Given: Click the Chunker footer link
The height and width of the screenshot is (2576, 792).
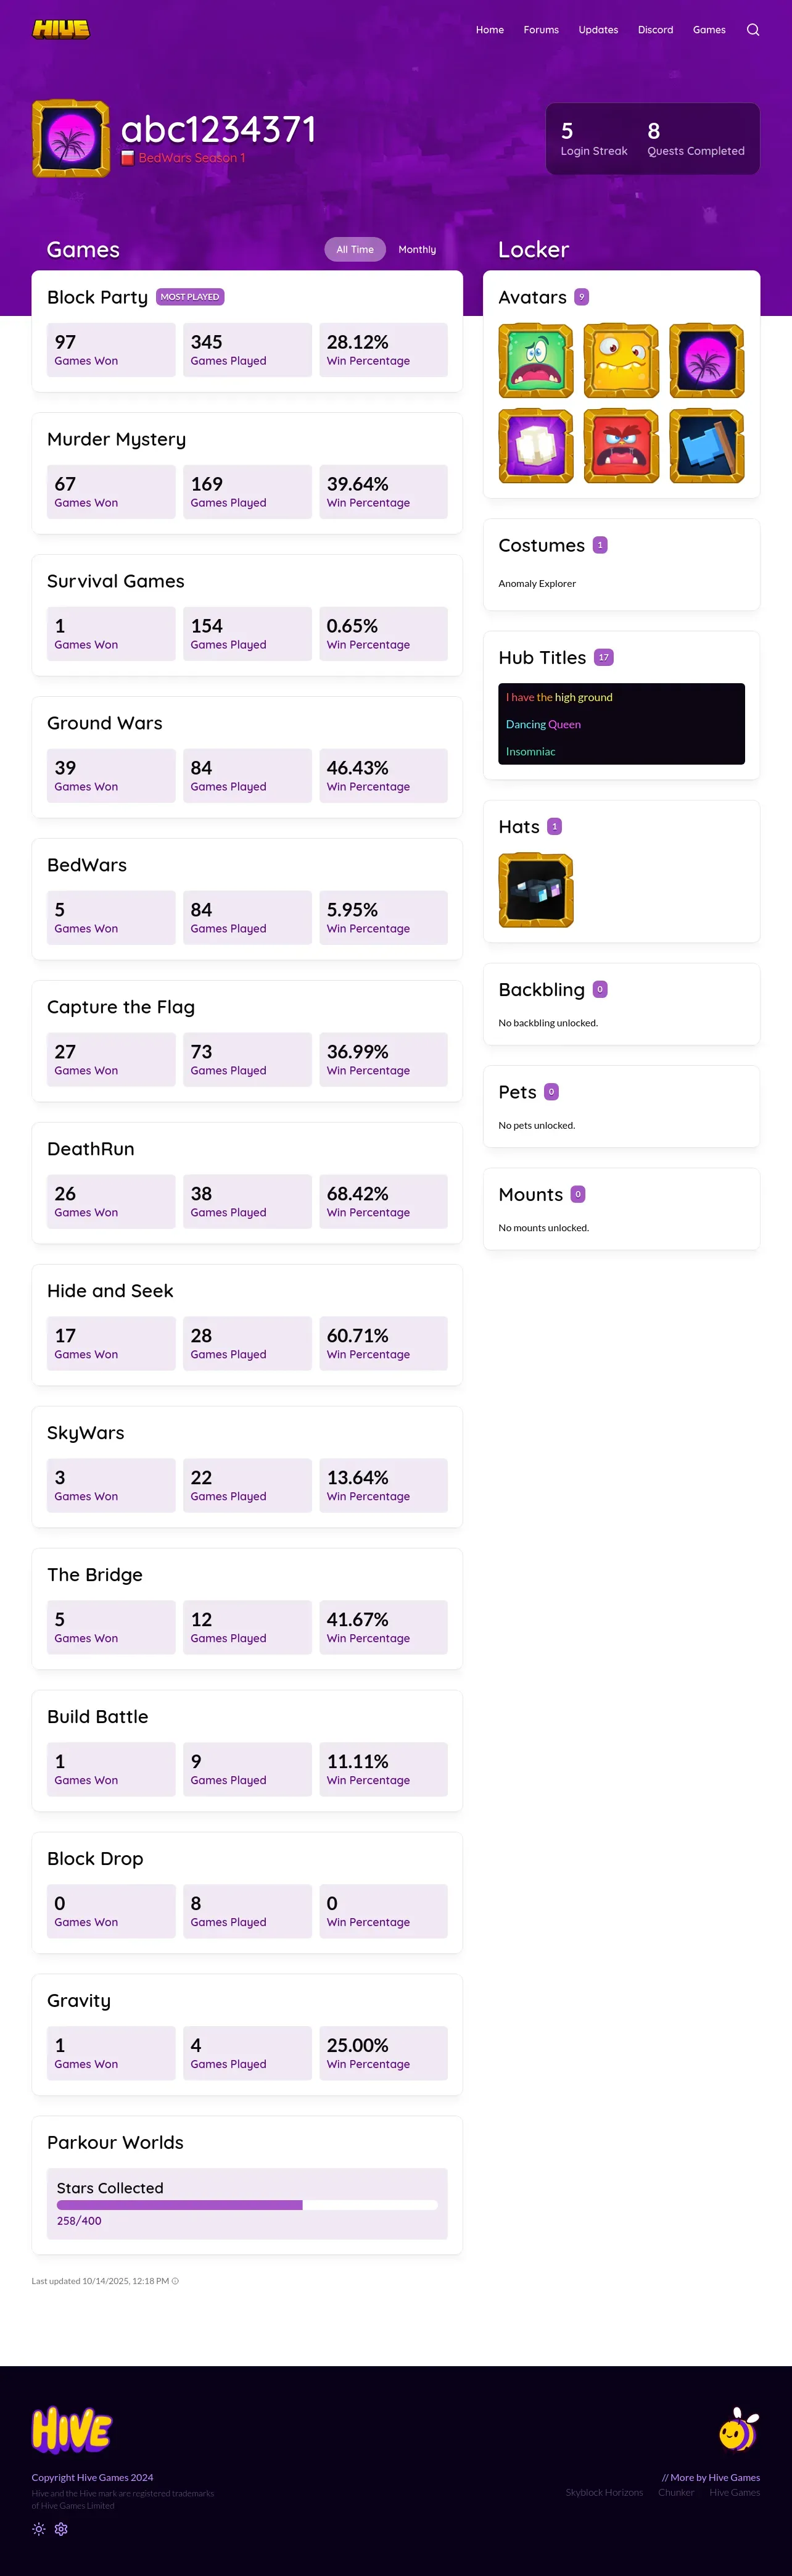Looking at the screenshot, I should [x=676, y=2492].
